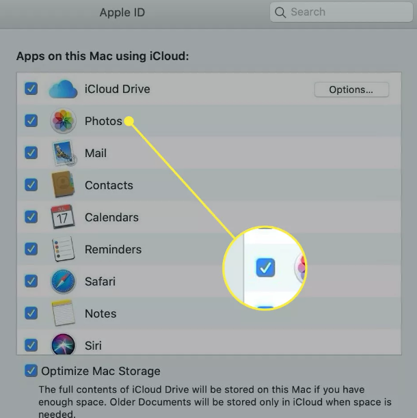Image resolution: width=417 pixels, height=418 pixels.
Task: Select the Calendars row label
Action: coord(111,217)
